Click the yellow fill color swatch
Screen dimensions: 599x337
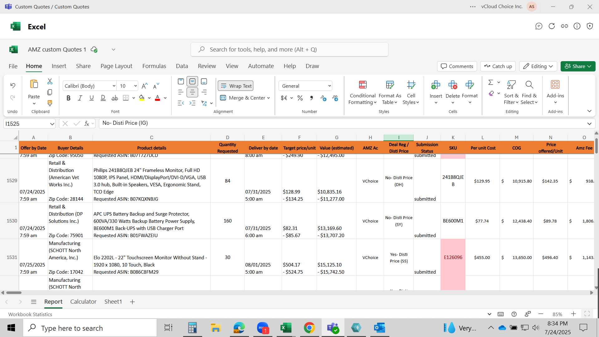[x=142, y=98]
